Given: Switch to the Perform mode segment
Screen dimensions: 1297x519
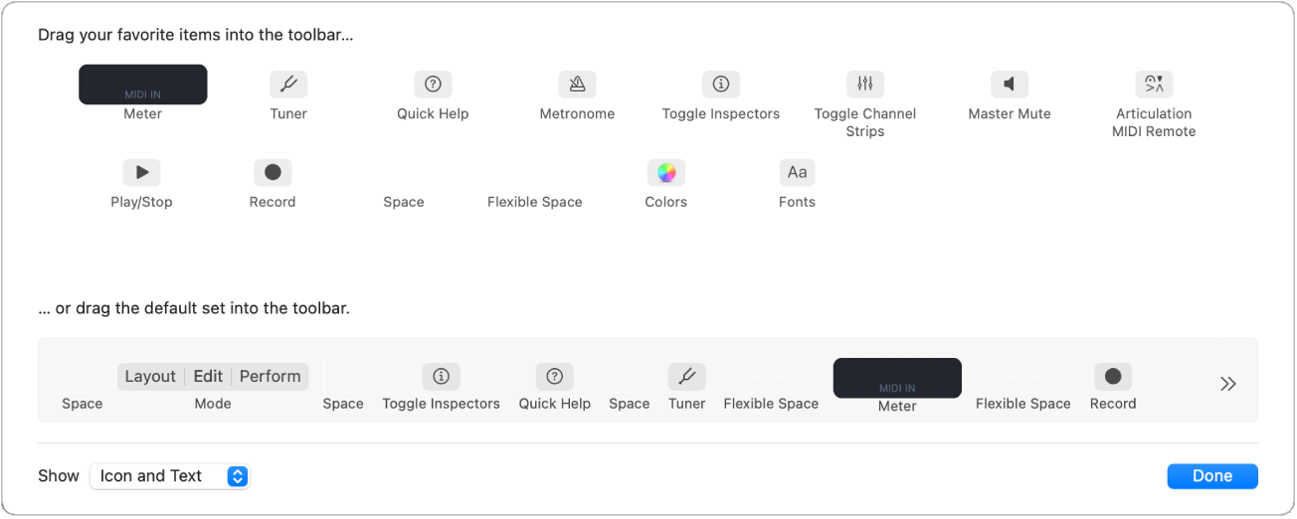Looking at the screenshot, I should click(x=271, y=377).
